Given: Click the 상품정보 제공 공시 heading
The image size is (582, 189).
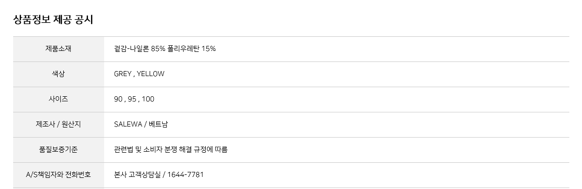Looking at the screenshot, I should [53, 20].
